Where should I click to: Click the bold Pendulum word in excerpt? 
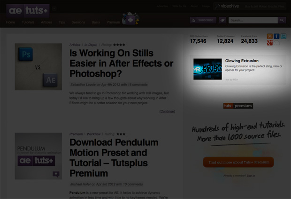click(77, 193)
